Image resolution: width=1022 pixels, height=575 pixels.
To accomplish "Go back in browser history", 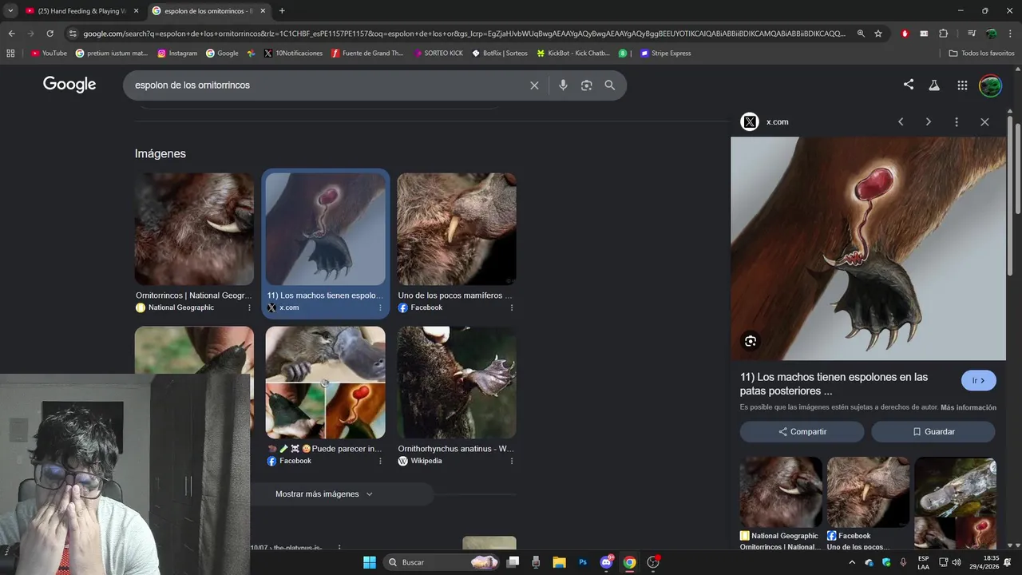I will (x=11, y=34).
